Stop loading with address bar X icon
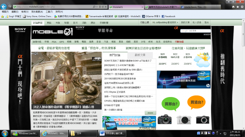245x137 pixels. [x=106, y=7]
